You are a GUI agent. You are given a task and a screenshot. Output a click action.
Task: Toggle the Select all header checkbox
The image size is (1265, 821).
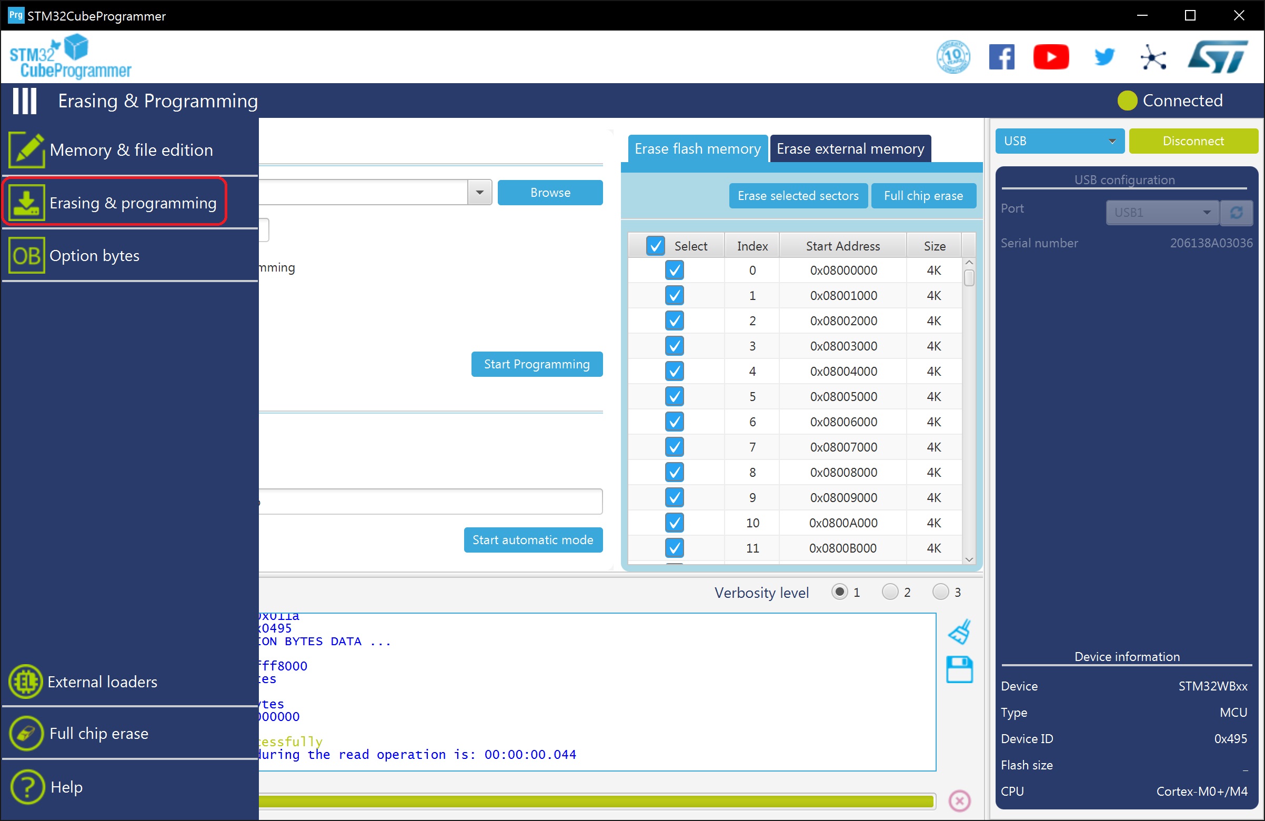point(655,246)
